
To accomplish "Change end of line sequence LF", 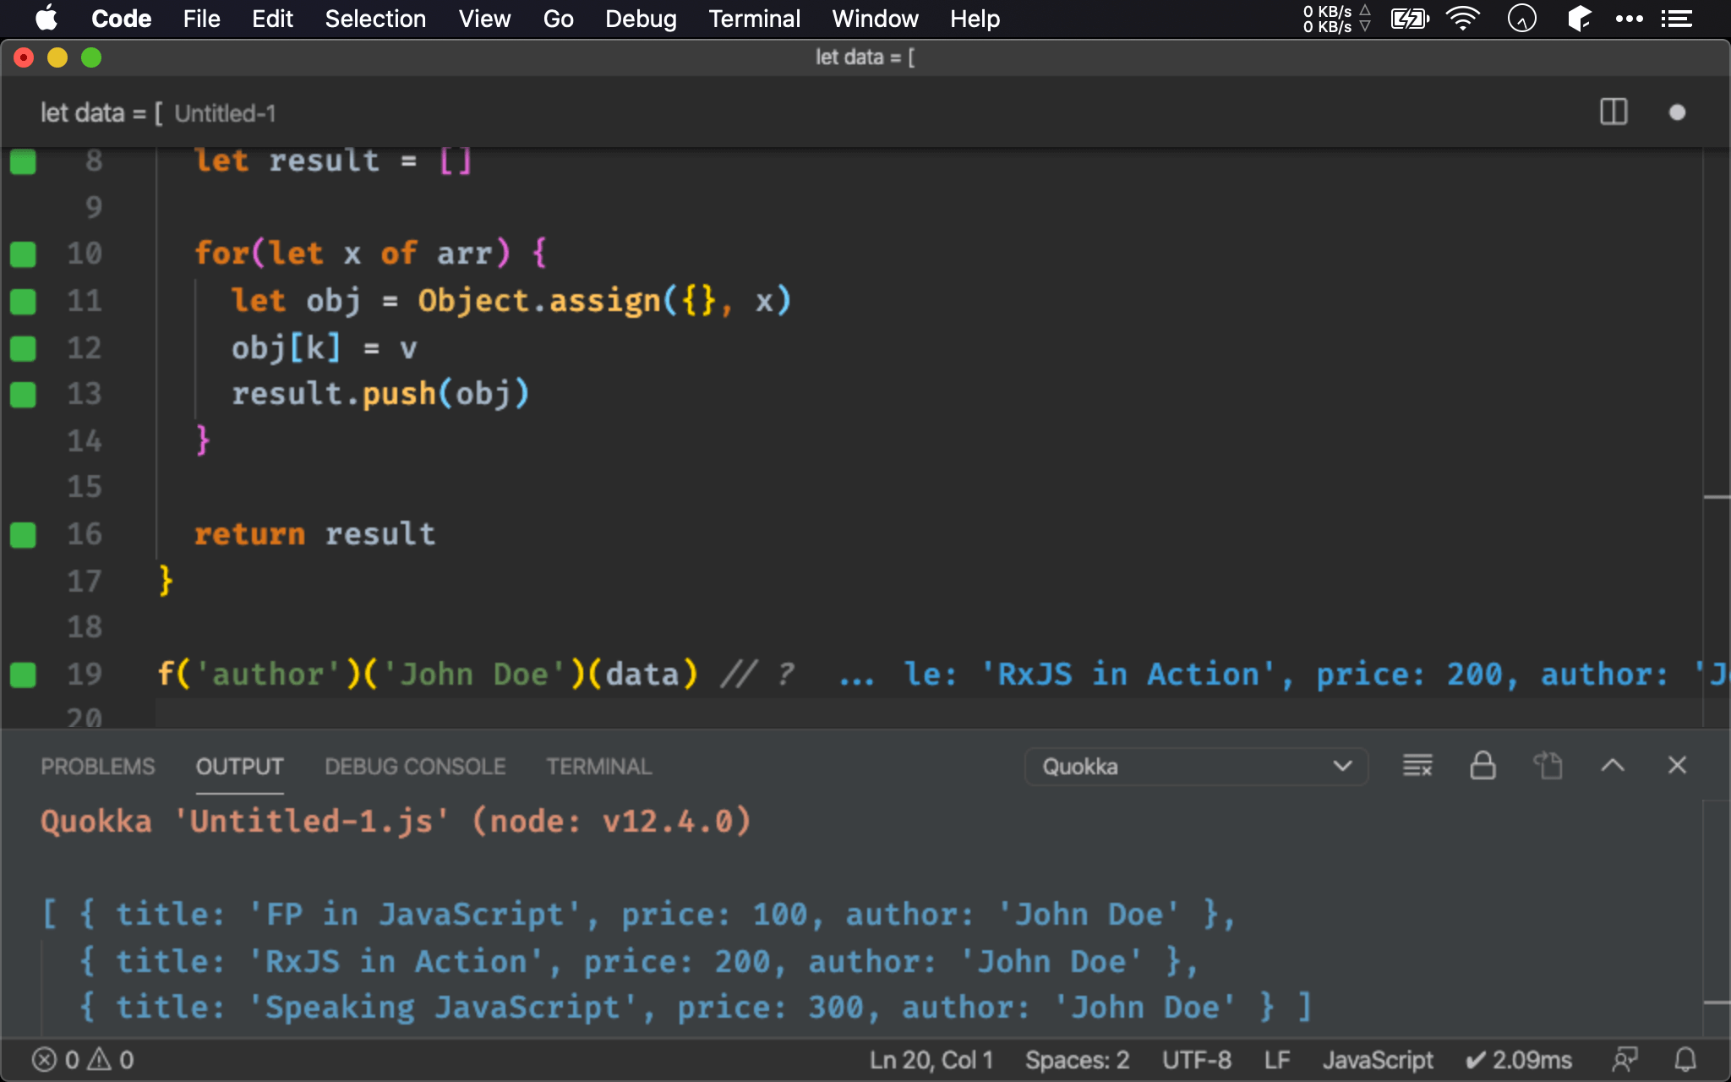I will tap(1277, 1060).
